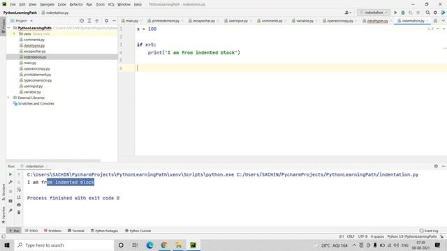Expand External Libraries node
The height and width of the screenshot is (251, 447).
(8, 98)
